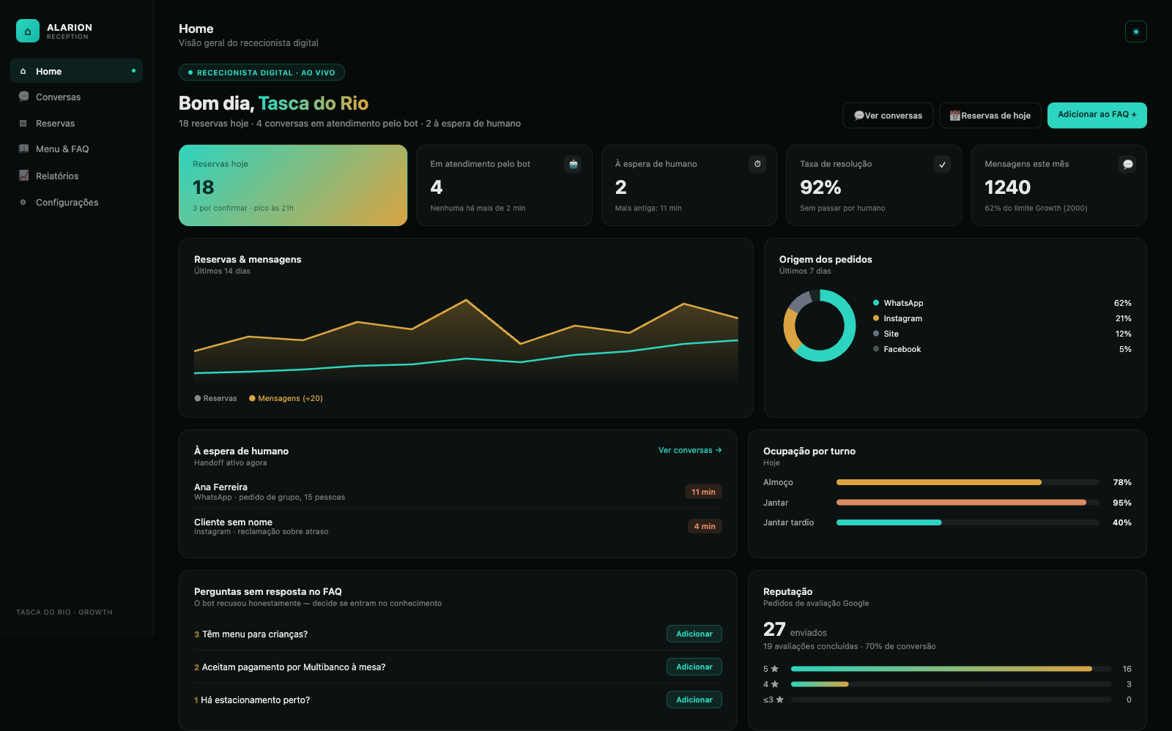Click the 92% resolution rate value
The height and width of the screenshot is (731, 1172).
(820, 187)
